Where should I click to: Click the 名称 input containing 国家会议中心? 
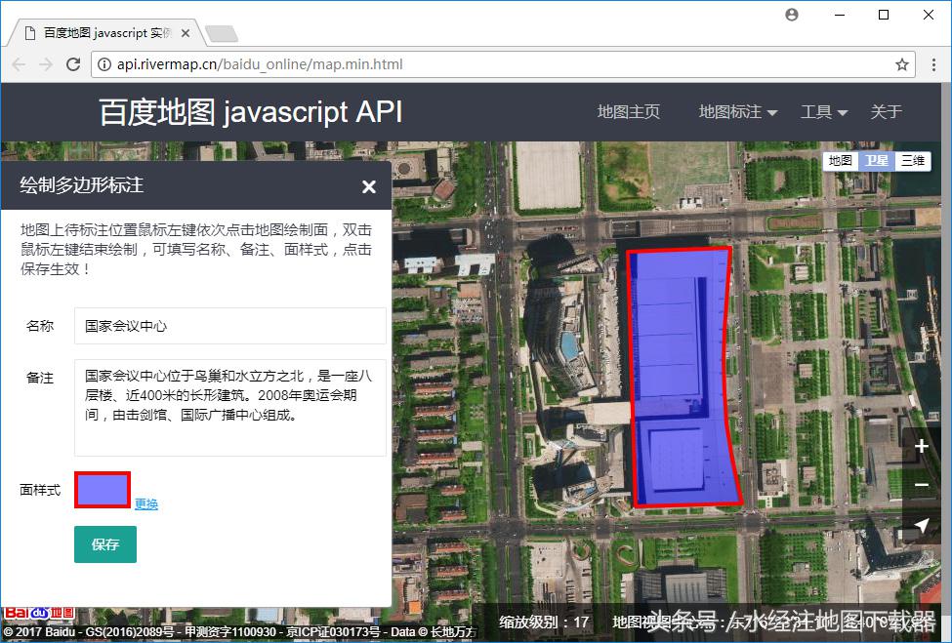(x=229, y=325)
